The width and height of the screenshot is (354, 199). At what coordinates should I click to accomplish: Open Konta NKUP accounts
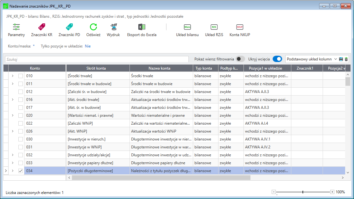tap(240, 28)
